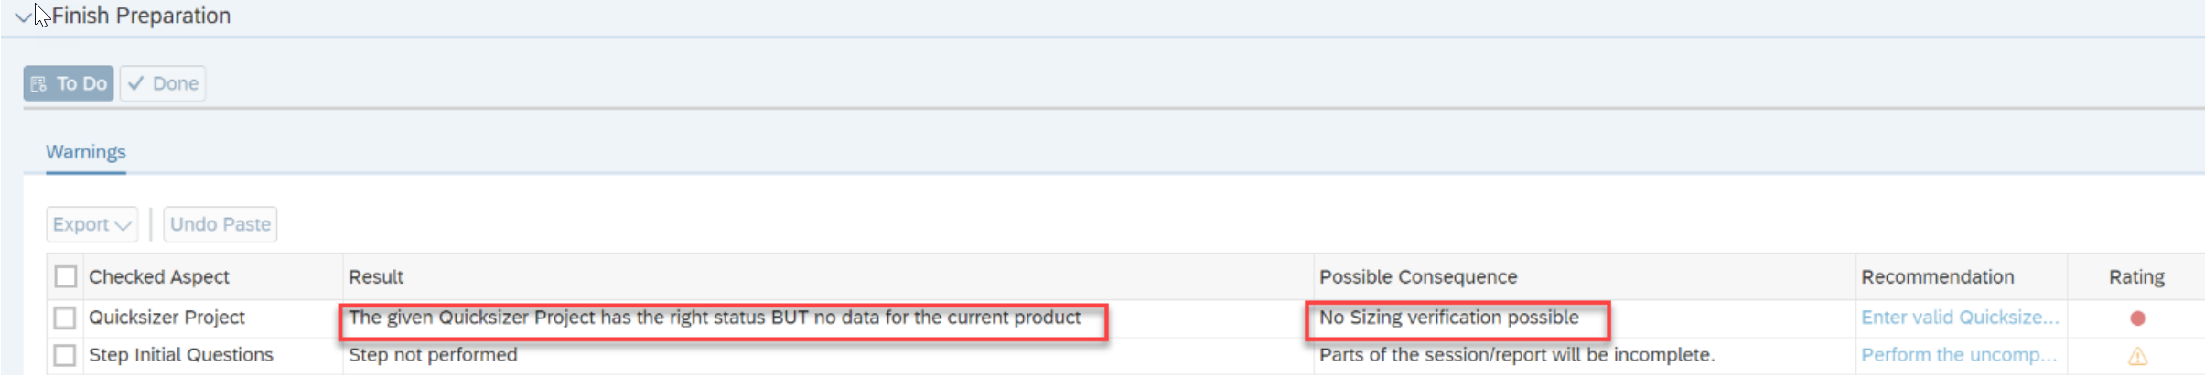Switch to the Warnings tab
The width and height of the screenshot is (2205, 377).
[86, 152]
